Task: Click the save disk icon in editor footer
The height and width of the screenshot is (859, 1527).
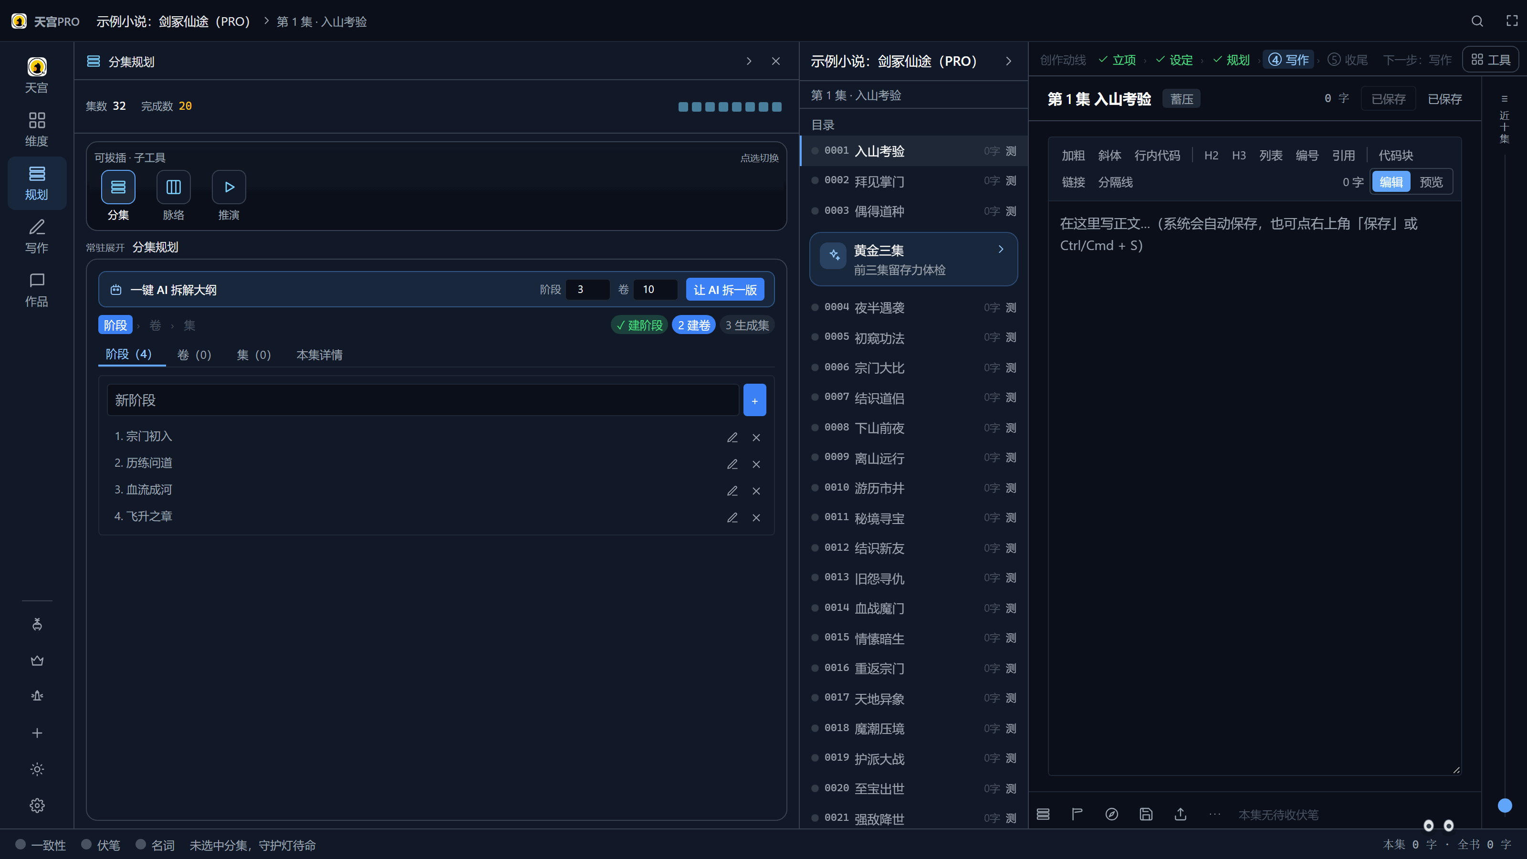Action: 1146,815
